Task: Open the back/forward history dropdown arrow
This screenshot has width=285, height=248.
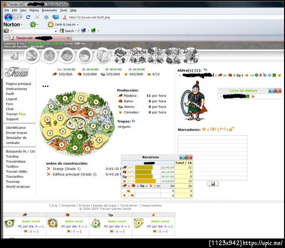Action: (x=21, y=17)
